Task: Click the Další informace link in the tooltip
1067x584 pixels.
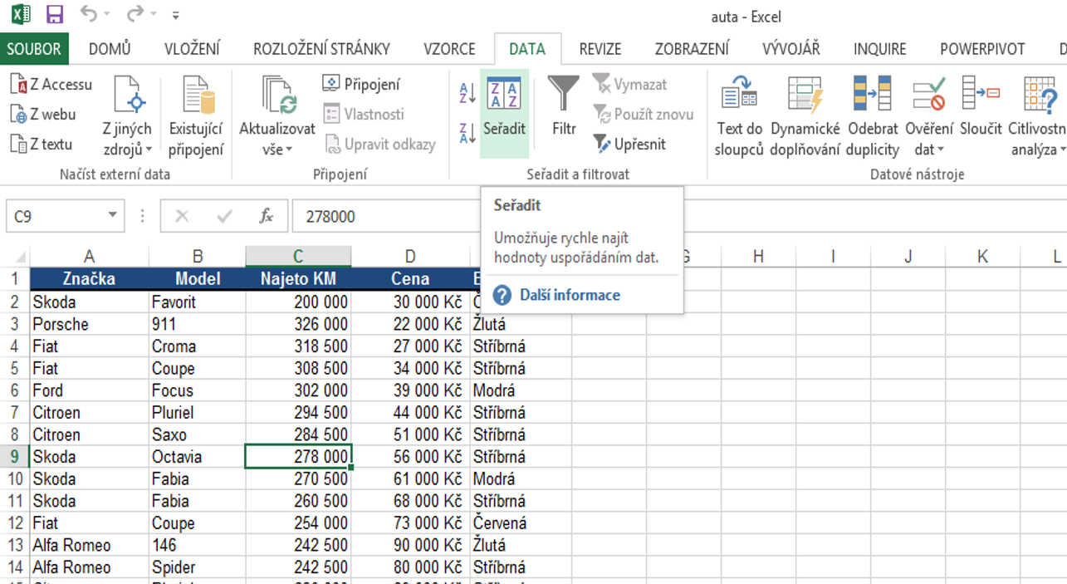Action: coord(570,295)
